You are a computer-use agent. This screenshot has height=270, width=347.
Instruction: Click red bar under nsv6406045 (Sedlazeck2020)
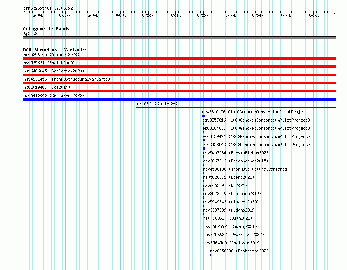pyautogui.click(x=179, y=75)
